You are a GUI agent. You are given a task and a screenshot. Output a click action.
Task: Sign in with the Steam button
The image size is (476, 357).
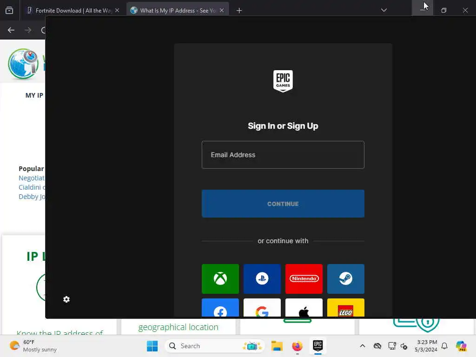coord(346,279)
